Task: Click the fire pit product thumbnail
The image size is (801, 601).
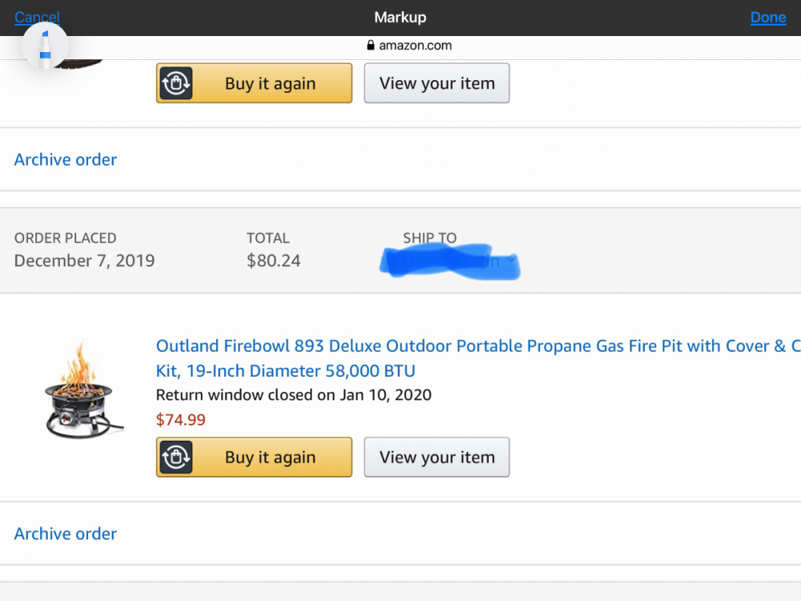Action: (x=83, y=392)
